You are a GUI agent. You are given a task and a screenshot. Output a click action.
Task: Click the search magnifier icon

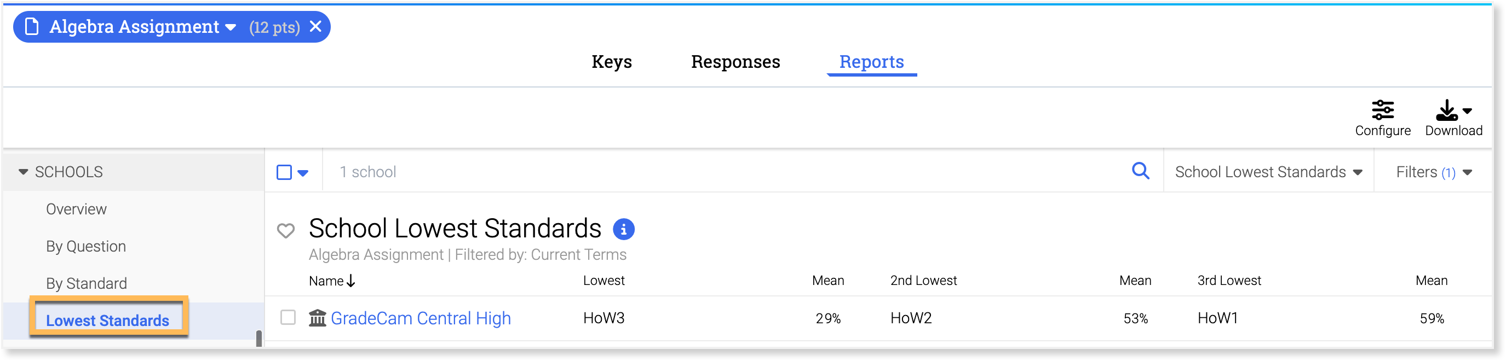click(x=1140, y=171)
